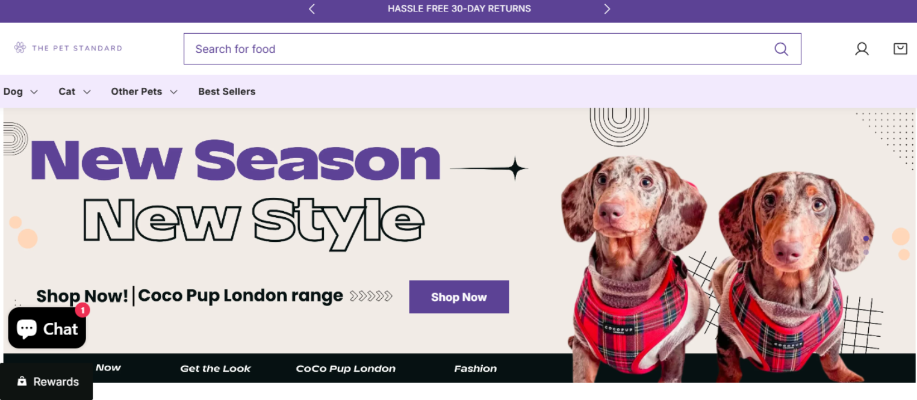
Task: Click Hassle Free 30-Day Returns announcement
Action: 459,8
